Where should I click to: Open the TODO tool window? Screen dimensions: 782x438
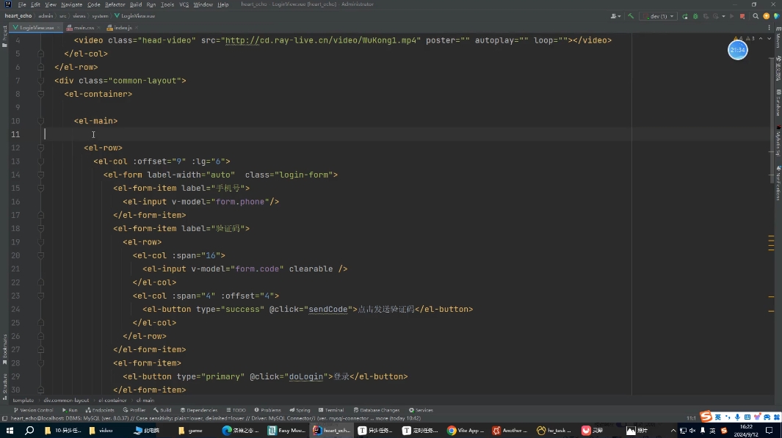(236, 410)
